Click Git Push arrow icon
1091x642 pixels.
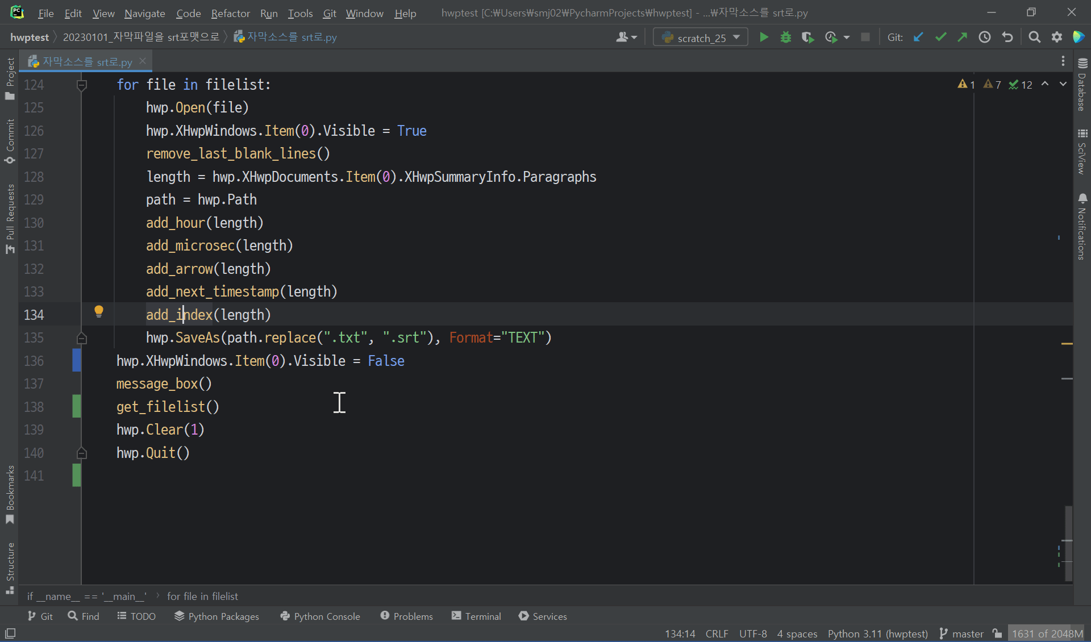click(x=962, y=37)
